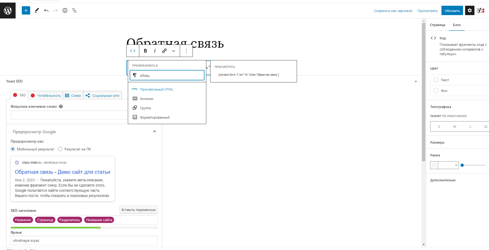Toggle the settings gear sidebar
The height and width of the screenshot is (250, 489).
pos(470,11)
